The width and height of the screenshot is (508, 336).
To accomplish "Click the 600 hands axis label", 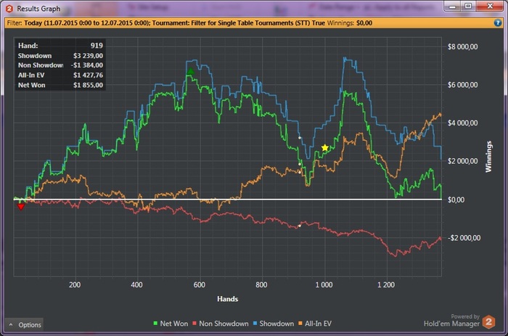I will (200, 284).
